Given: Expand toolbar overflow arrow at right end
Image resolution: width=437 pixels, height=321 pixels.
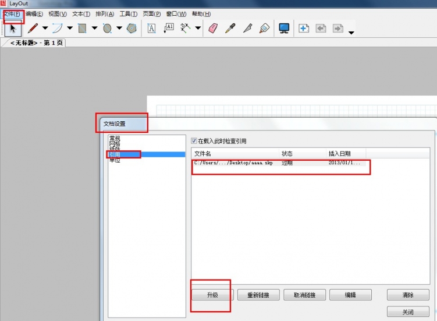Looking at the screenshot, I should pyautogui.click(x=351, y=33).
